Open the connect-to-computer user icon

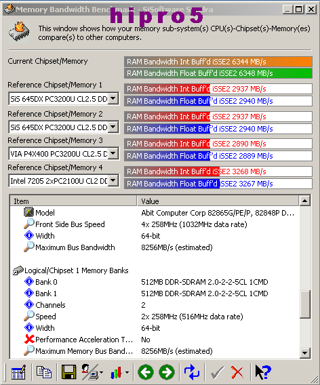tap(89, 372)
